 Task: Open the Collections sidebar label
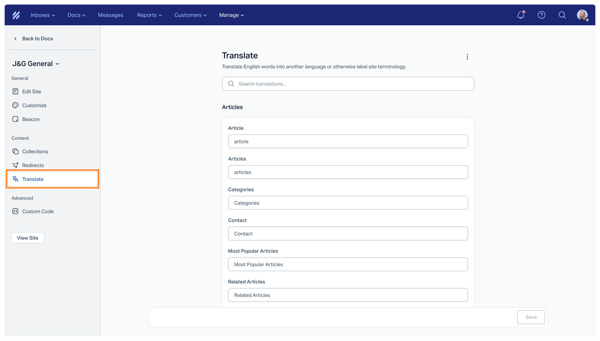(x=35, y=151)
